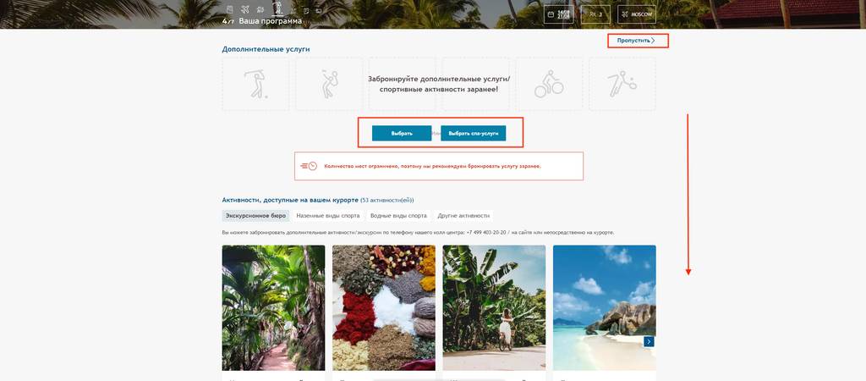Switch to the "Экскурсионное бюро" tab
Image resolution: width=866 pixels, height=381 pixels.
[x=255, y=216]
